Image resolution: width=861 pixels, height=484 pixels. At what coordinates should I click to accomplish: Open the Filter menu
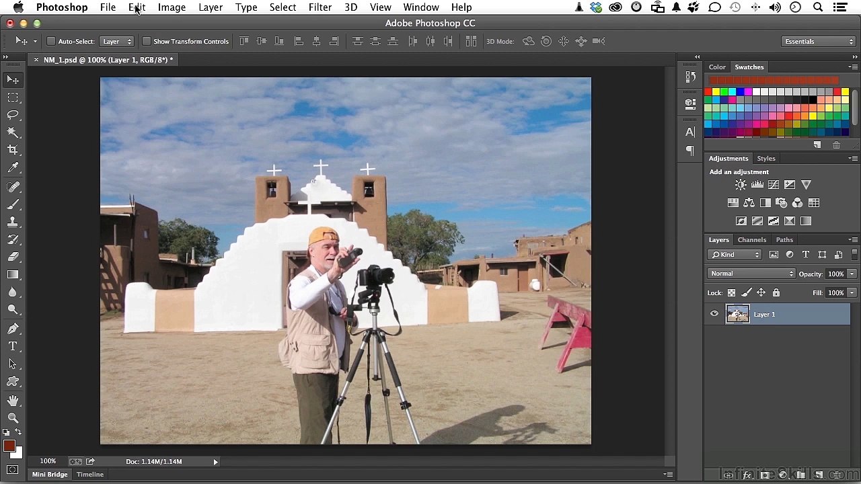(320, 7)
